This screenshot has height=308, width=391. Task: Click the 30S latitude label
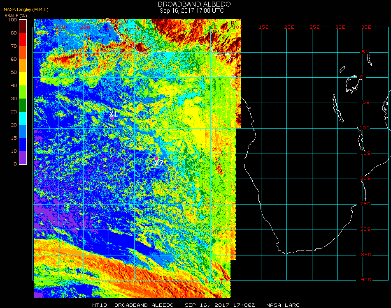[x=365, y=230]
